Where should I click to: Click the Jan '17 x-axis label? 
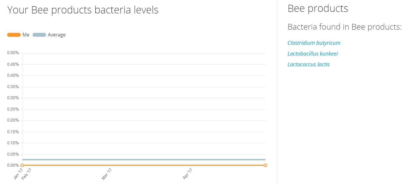pos(18,174)
